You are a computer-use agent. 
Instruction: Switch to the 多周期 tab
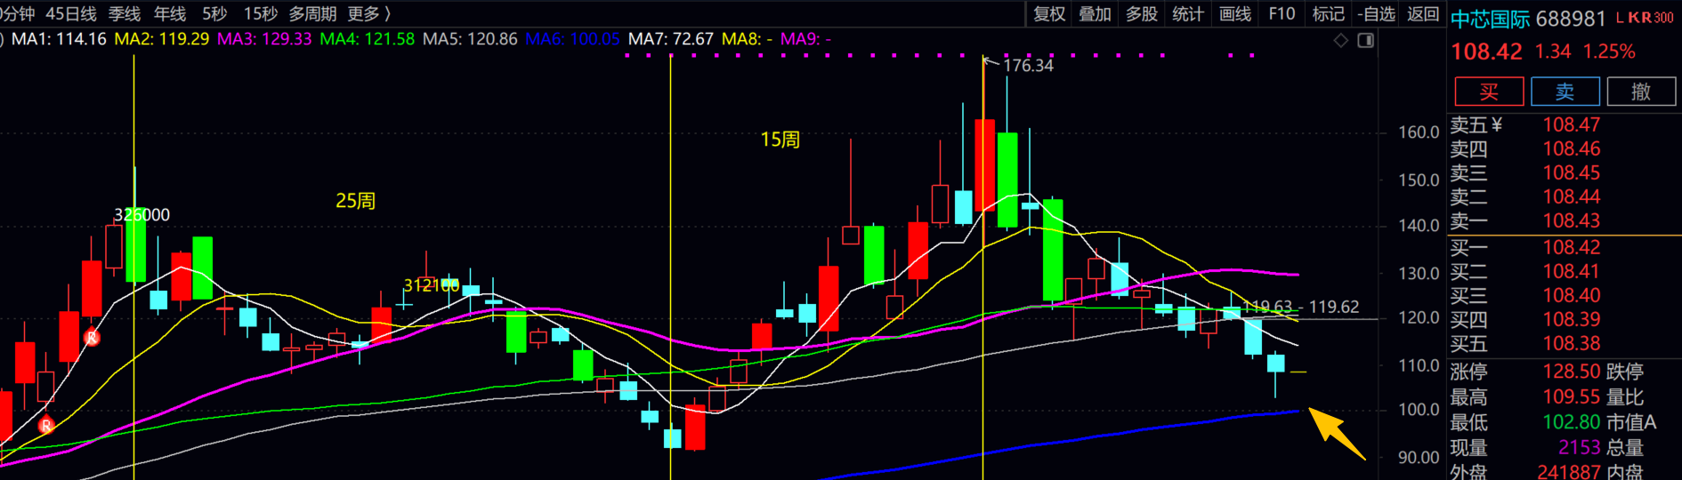[312, 13]
